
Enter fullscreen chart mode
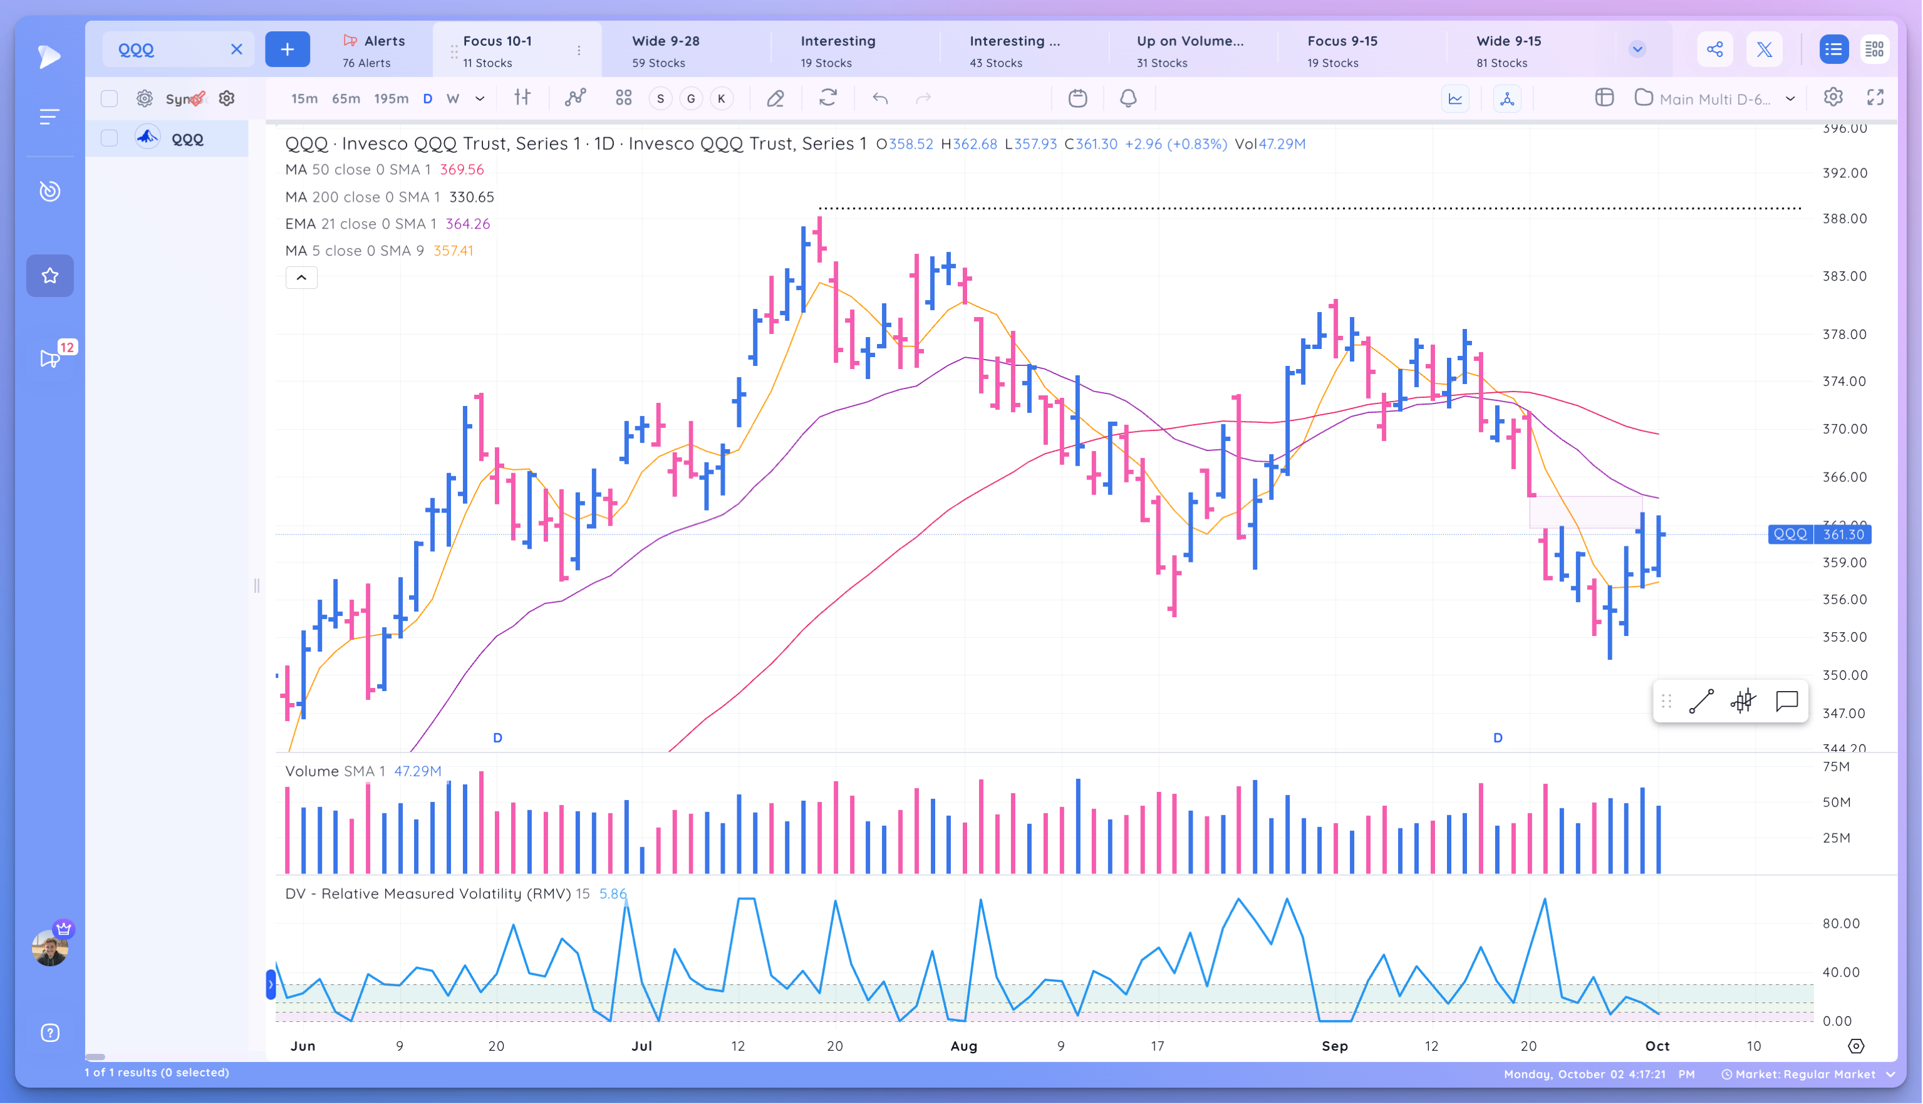tap(1875, 97)
